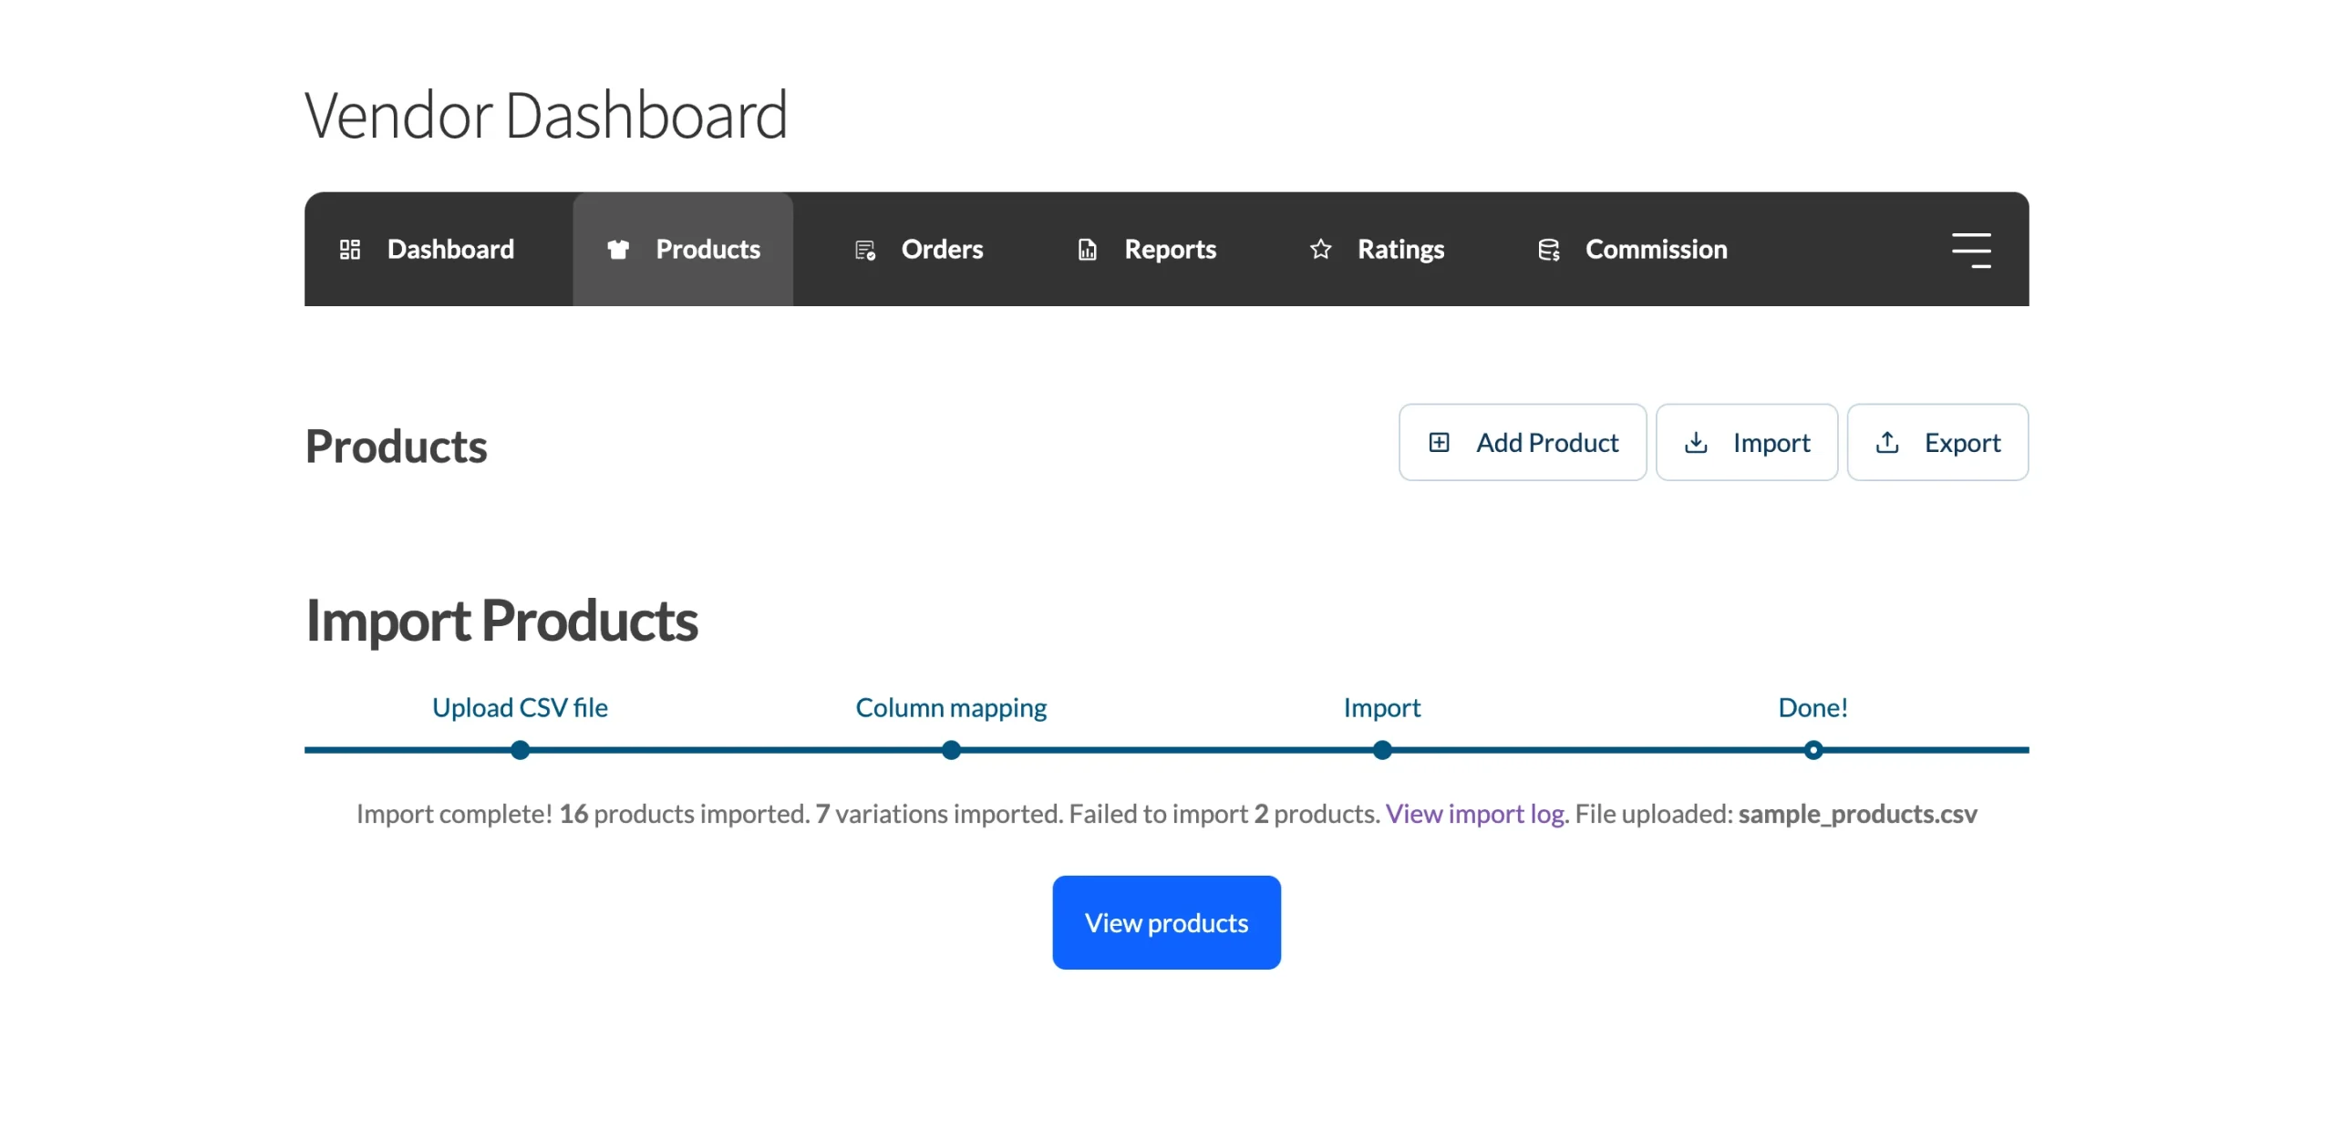The image size is (2334, 1130).
Task: Click the sample_products.csv file name
Action: coord(1858,814)
